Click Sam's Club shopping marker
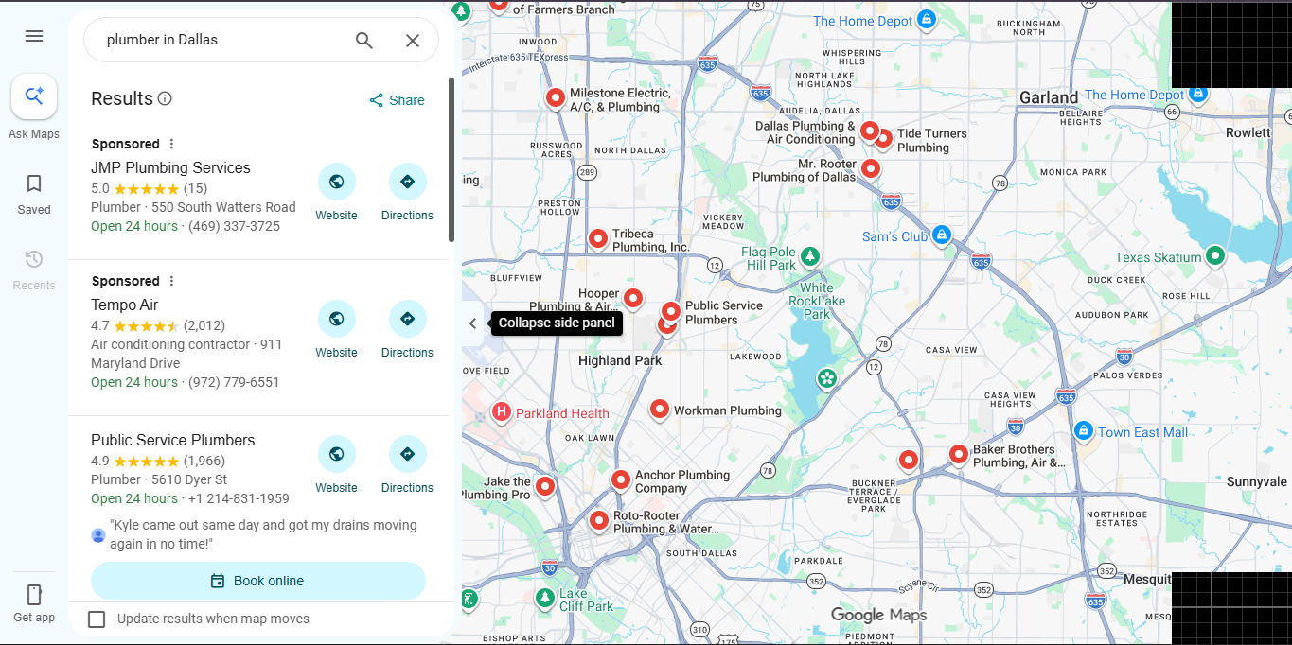 tap(940, 235)
